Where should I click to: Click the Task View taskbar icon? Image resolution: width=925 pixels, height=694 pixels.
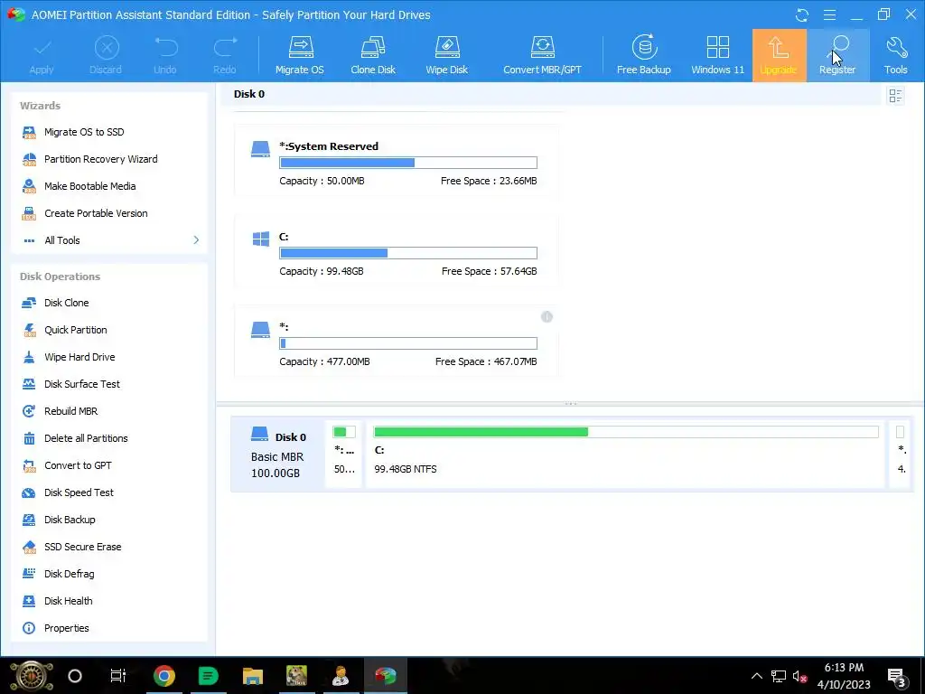coord(118,676)
